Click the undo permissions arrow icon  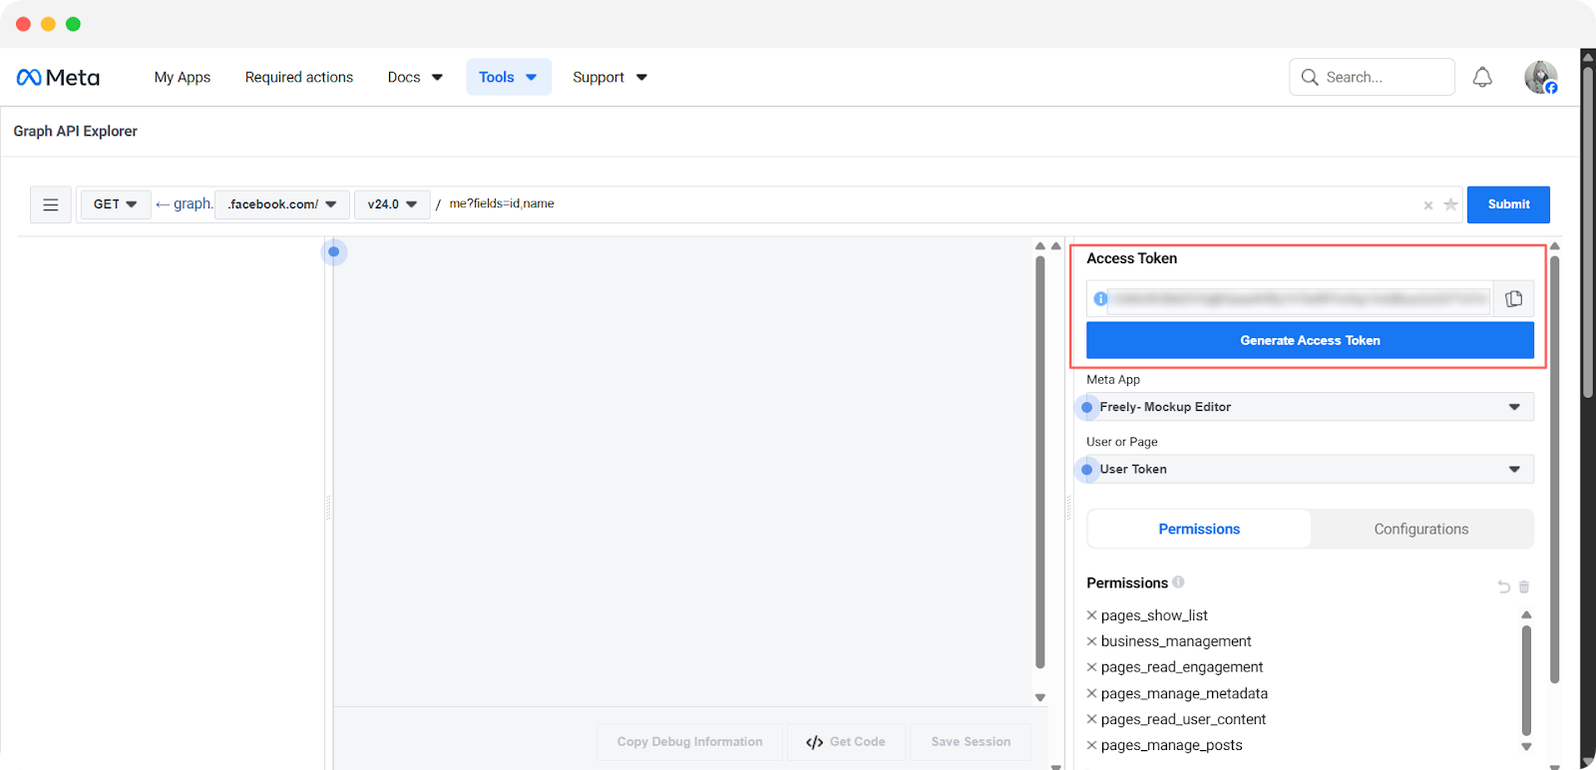1503,586
